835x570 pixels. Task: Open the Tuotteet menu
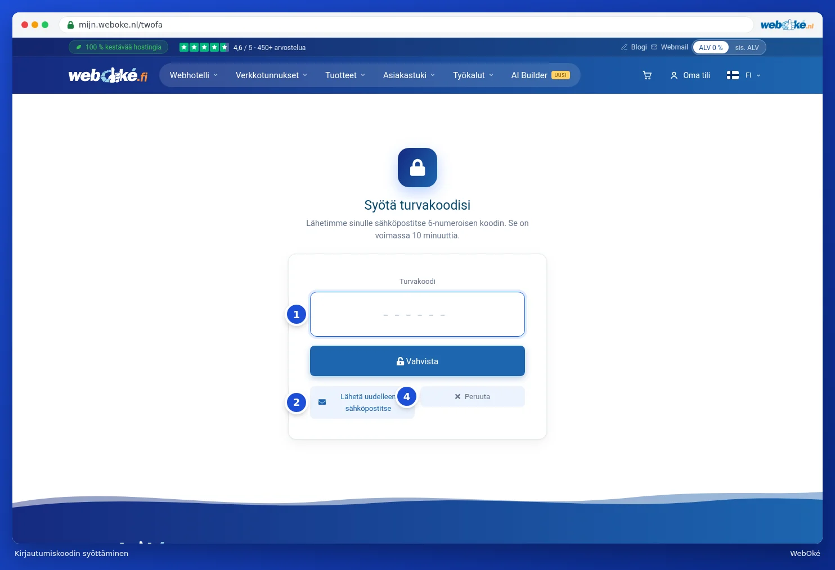click(x=345, y=75)
